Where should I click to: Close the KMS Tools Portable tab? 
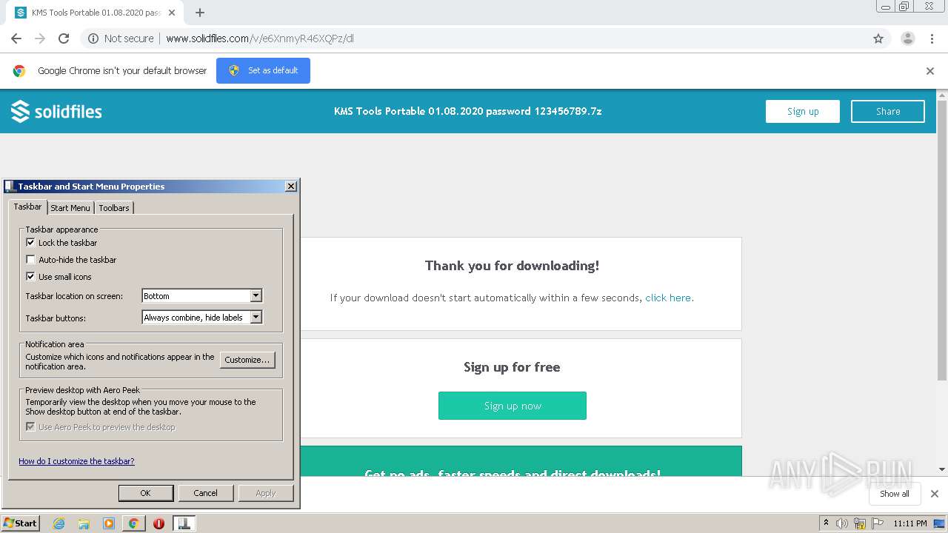172,13
